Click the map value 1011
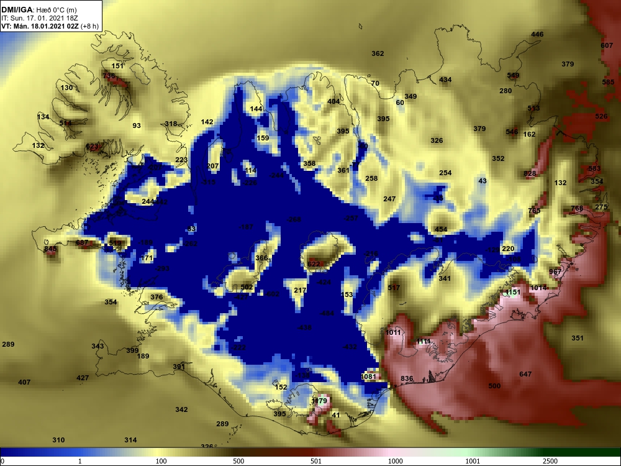 click(x=393, y=332)
